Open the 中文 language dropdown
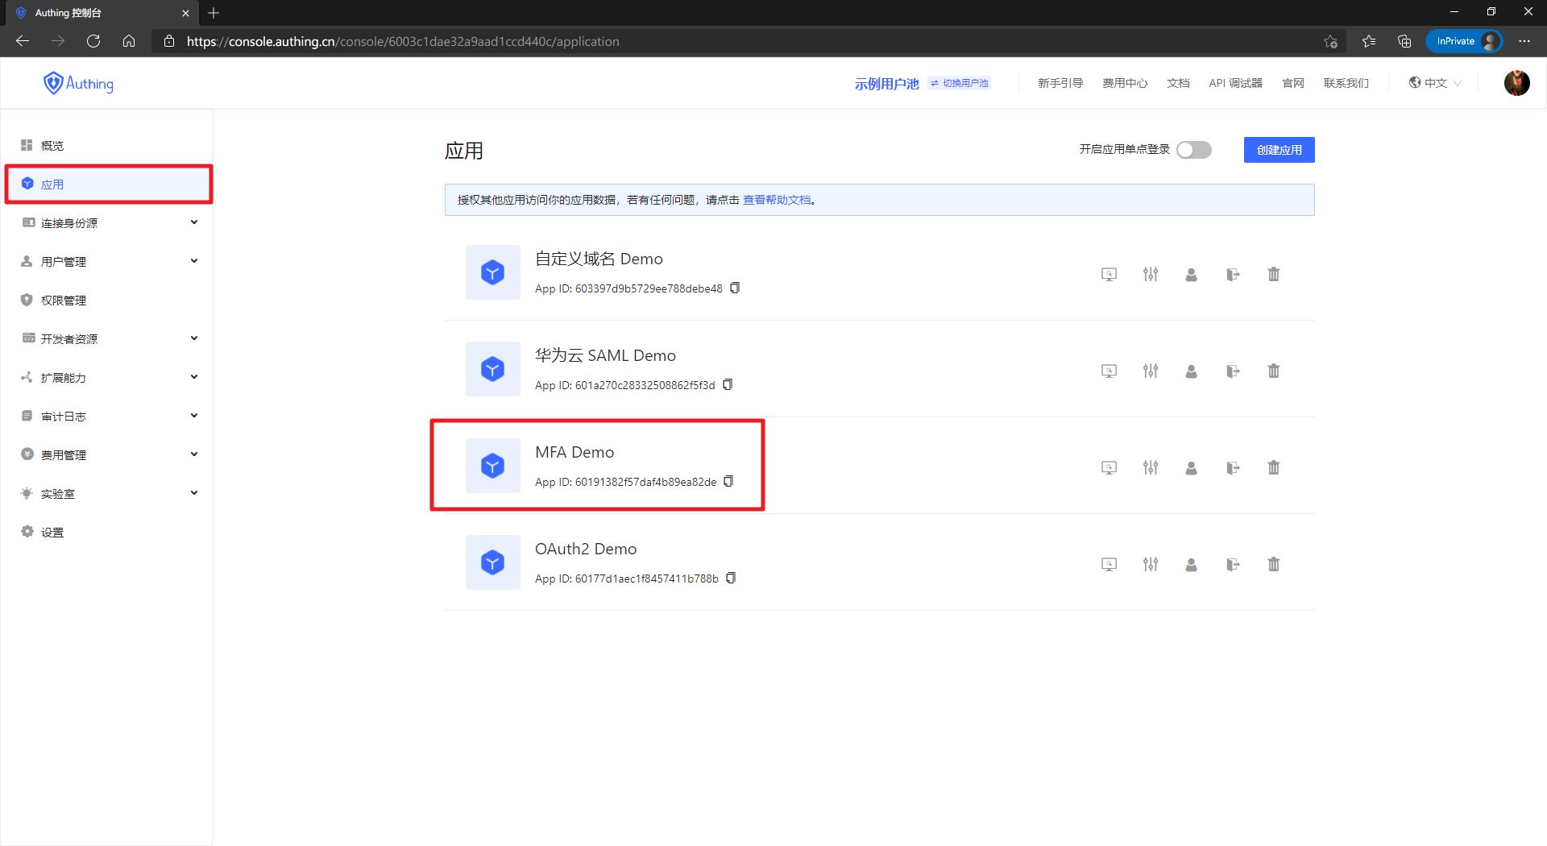Screen dimensions: 1547x846 [x=1435, y=83]
